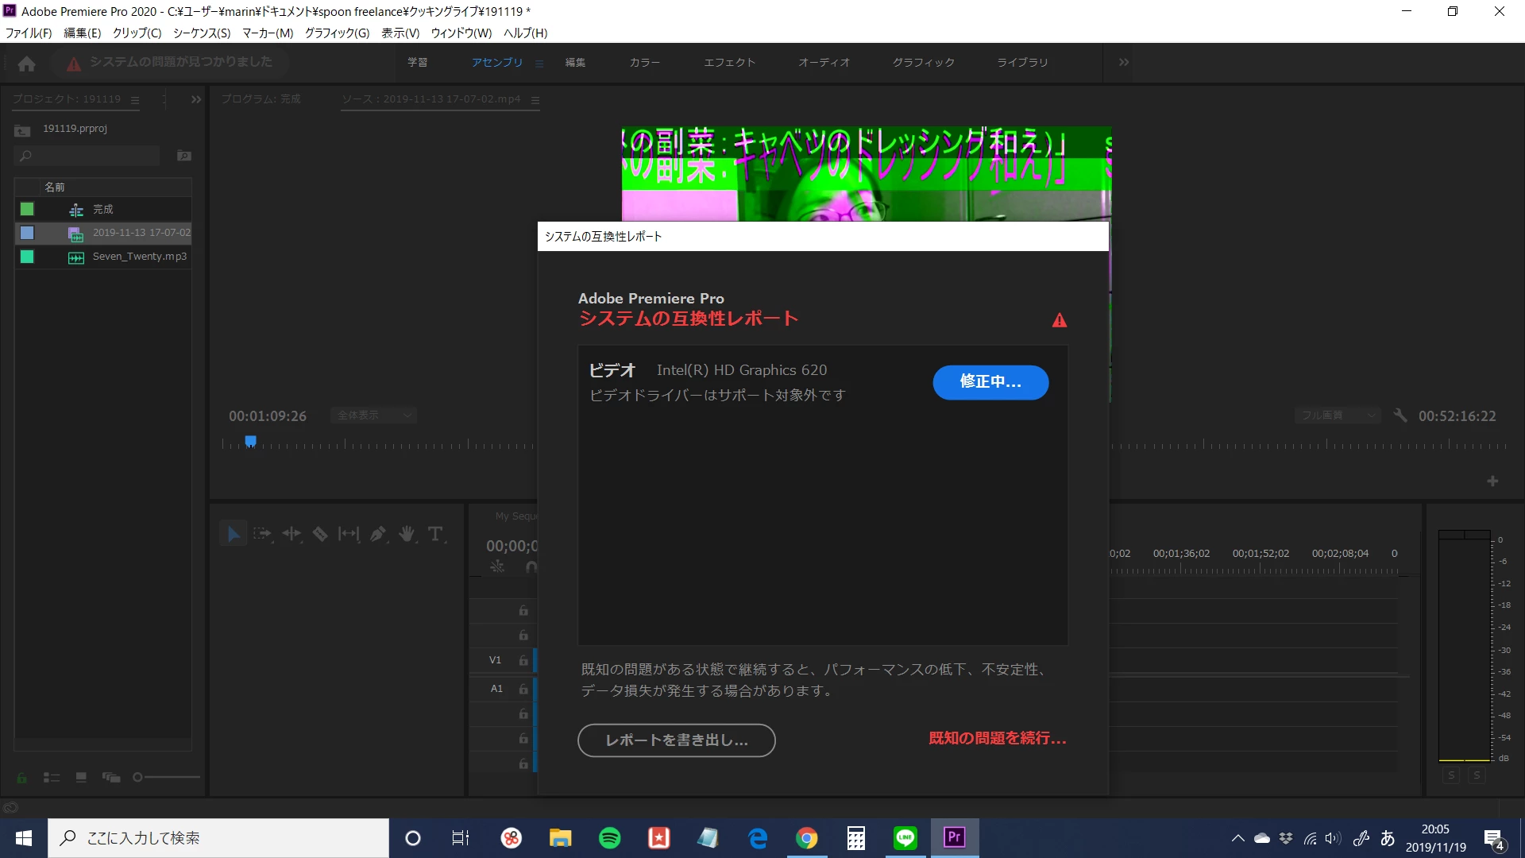Toggle lock on track below A1
Screen dimensions: 1525x858
point(523,714)
